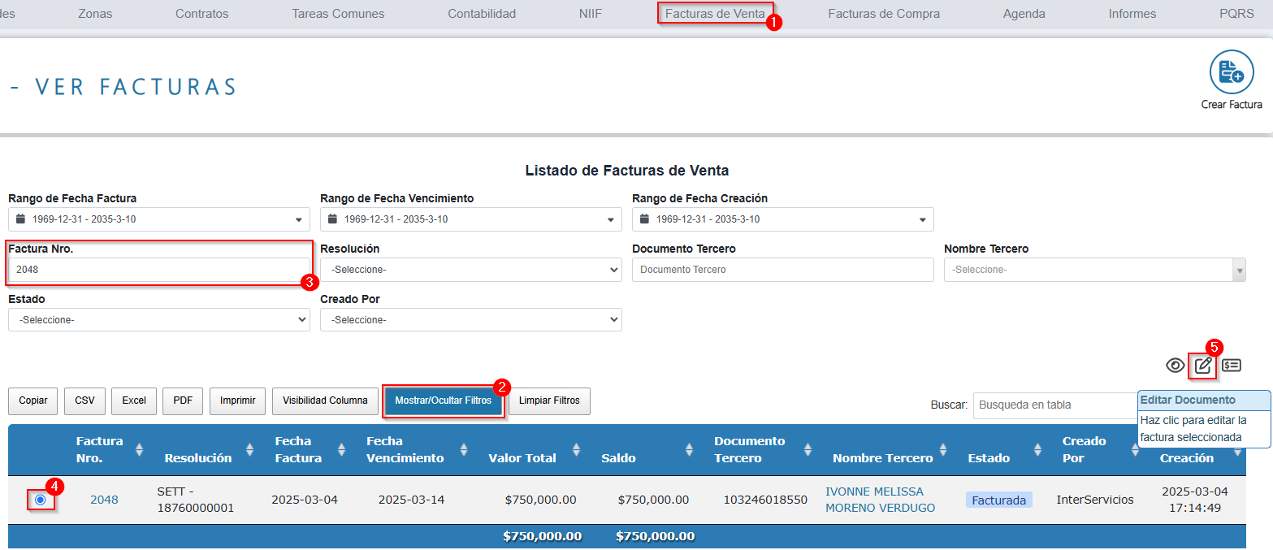This screenshot has width=1273, height=550.
Task: Sort table by Valor Total arrows
Action: tap(576, 449)
